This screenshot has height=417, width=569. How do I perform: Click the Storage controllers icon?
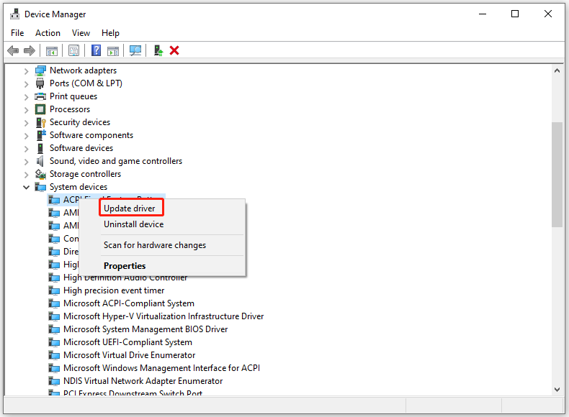[40, 174]
